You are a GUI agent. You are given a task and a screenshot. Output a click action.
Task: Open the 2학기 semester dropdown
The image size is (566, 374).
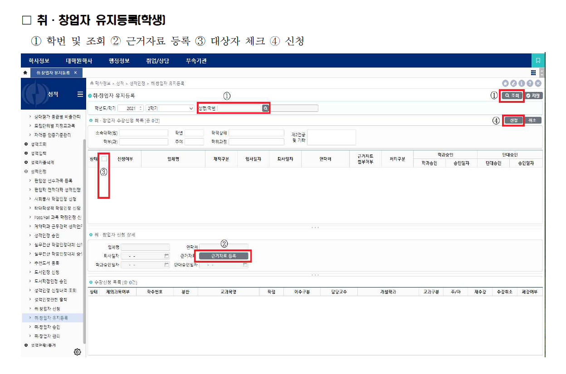170,109
